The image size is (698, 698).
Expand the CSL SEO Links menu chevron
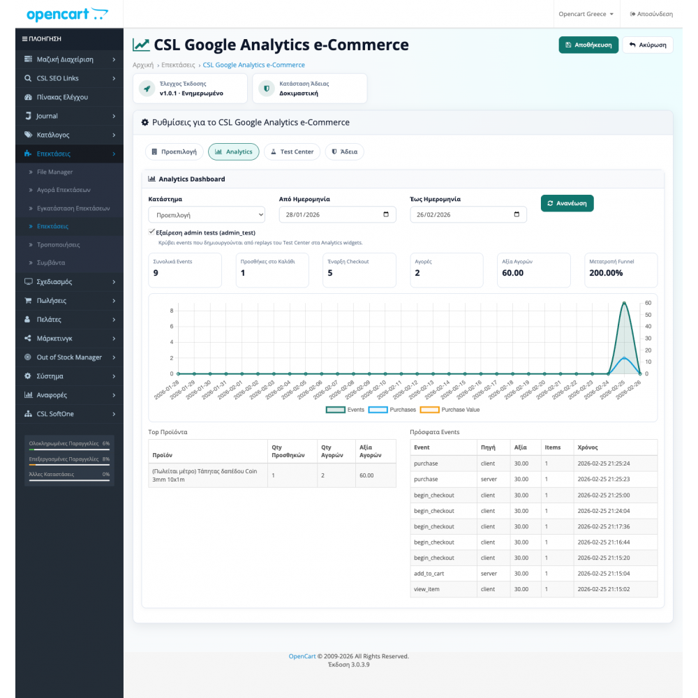(x=114, y=78)
